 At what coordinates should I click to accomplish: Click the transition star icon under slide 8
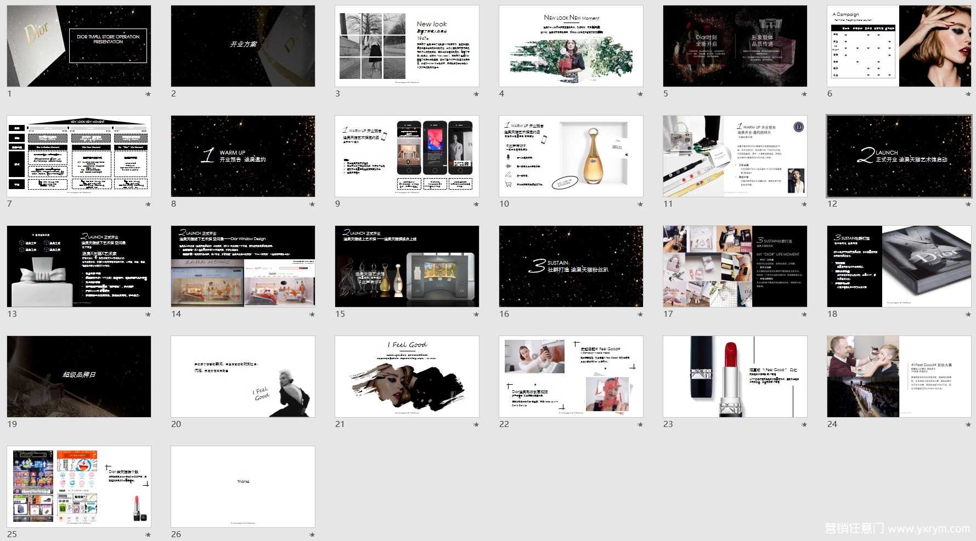point(312,204)
